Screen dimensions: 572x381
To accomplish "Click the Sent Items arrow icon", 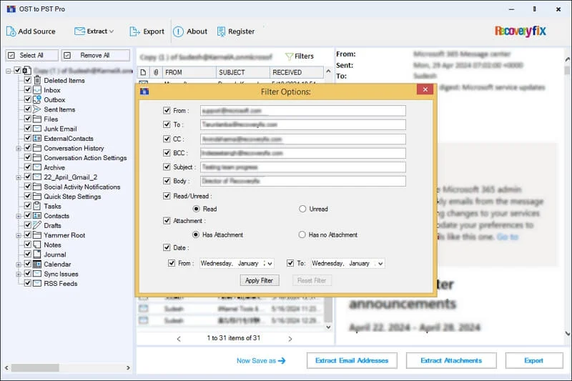I will coord(37,109).
